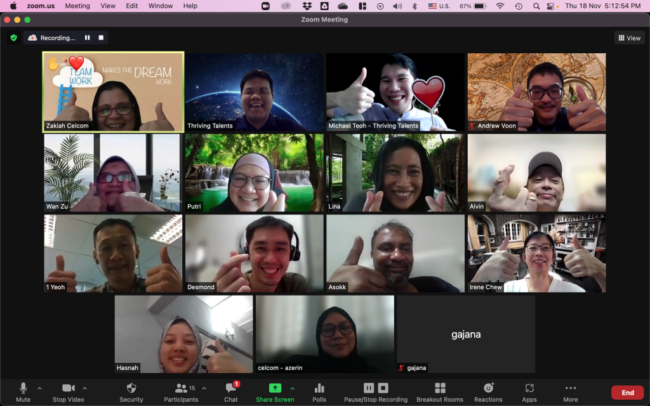Select Irene Chew's video tile
The height and width of the screenshot is (406, 650).
(x=536, y=253)
